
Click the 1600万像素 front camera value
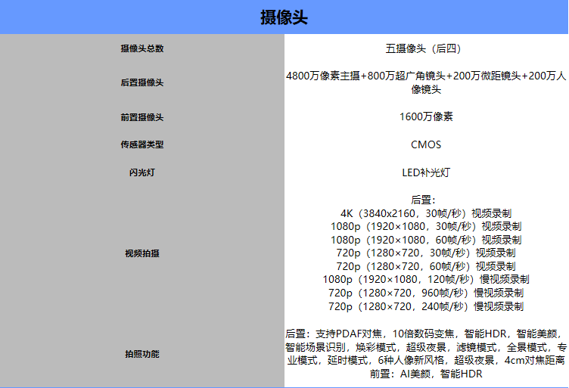tap(426, 117)
